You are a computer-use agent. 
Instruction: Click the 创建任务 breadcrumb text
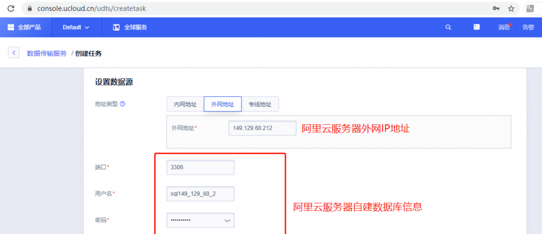[x=88, y=53]
